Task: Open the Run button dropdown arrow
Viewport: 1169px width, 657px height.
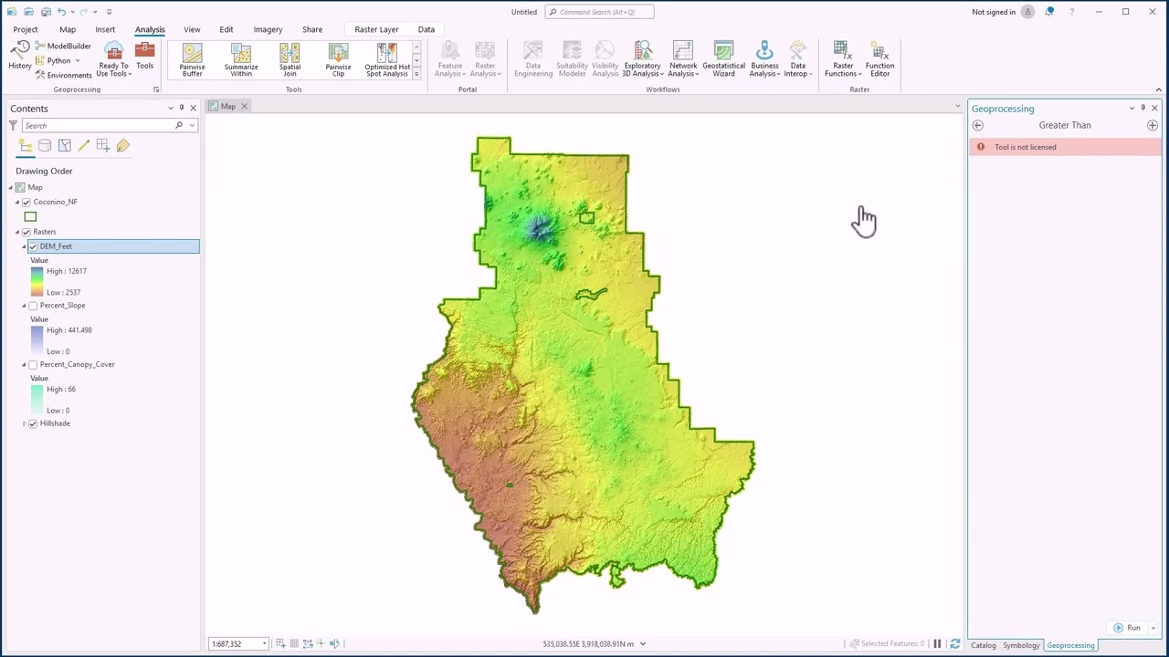Action: pyautogui.click(x=1153, y=628)
